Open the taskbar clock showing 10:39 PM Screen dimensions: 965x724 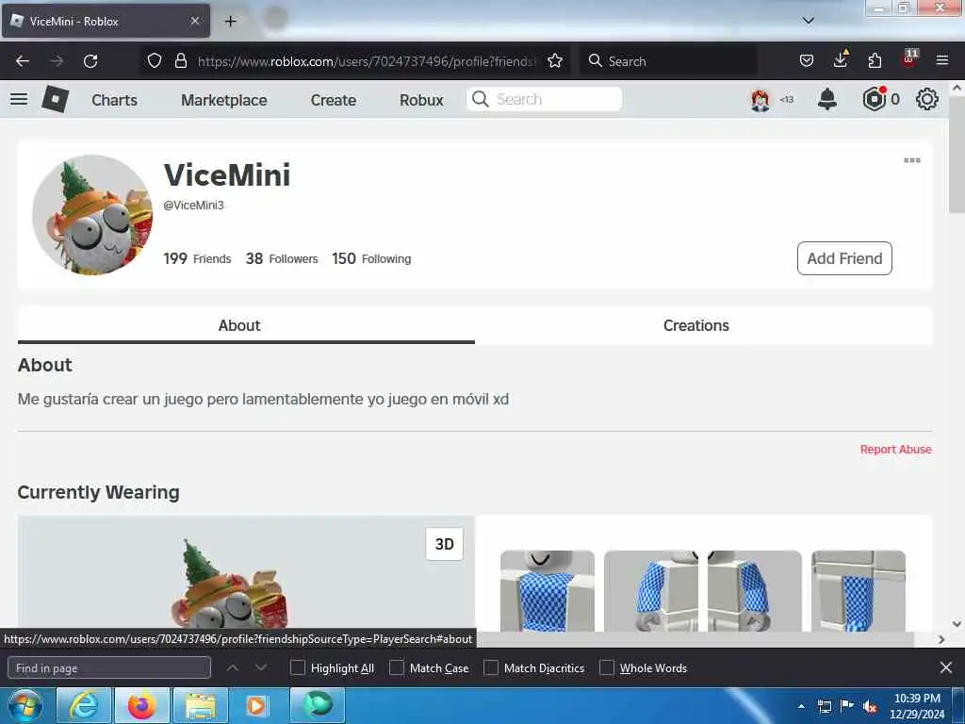917,706
